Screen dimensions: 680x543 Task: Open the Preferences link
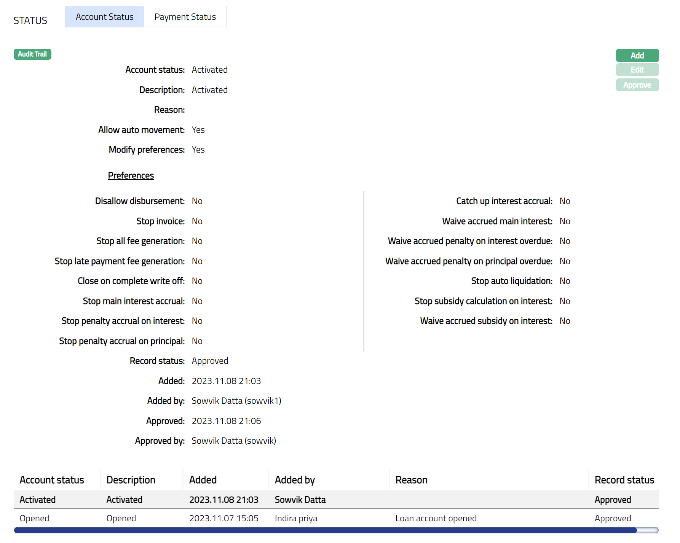click(131, 175)
